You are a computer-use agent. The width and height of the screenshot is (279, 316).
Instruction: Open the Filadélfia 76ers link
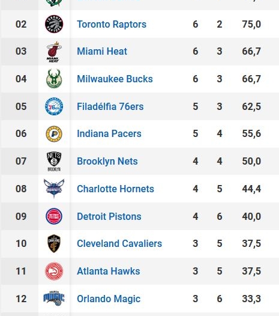click(110, 106)
